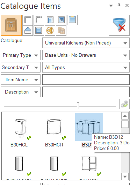Select the large cabinet units category icon
Image resolution: width=130 pixels, height=185 pixels.
click(11, 25)
